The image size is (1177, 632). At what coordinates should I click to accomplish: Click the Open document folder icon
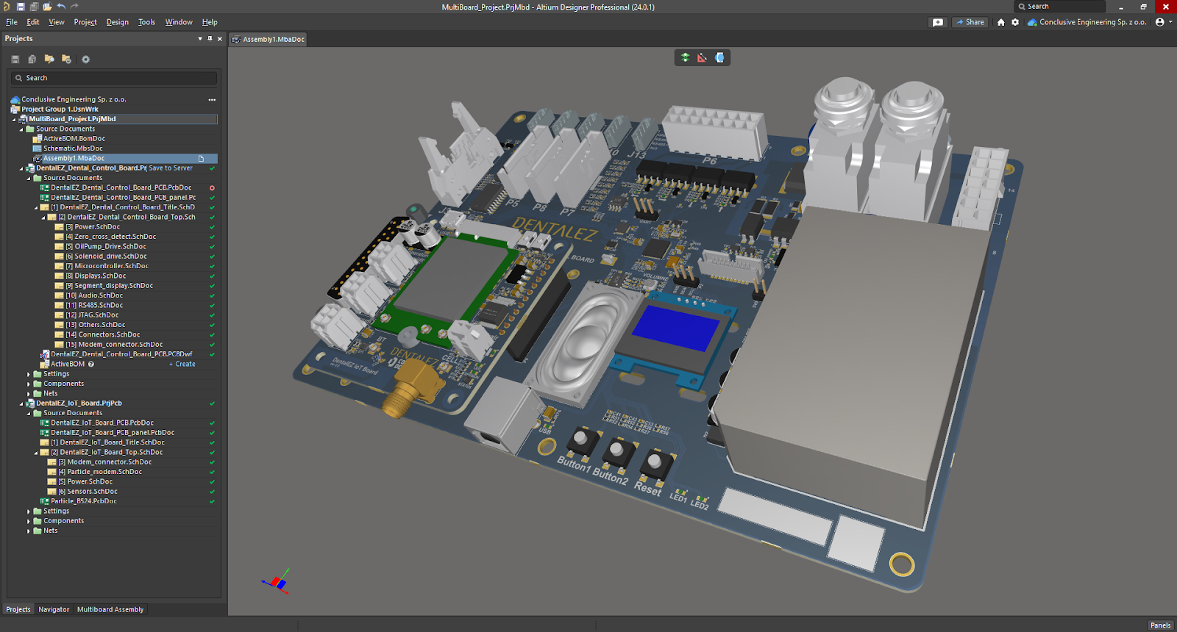click(x=47, y=7)
